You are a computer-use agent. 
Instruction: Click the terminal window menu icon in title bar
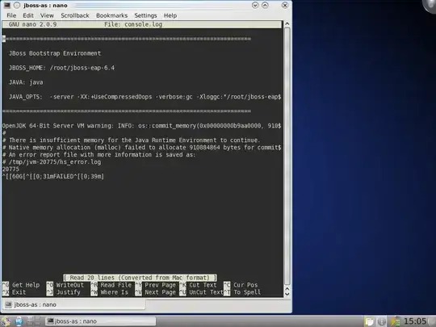(7, 6)
